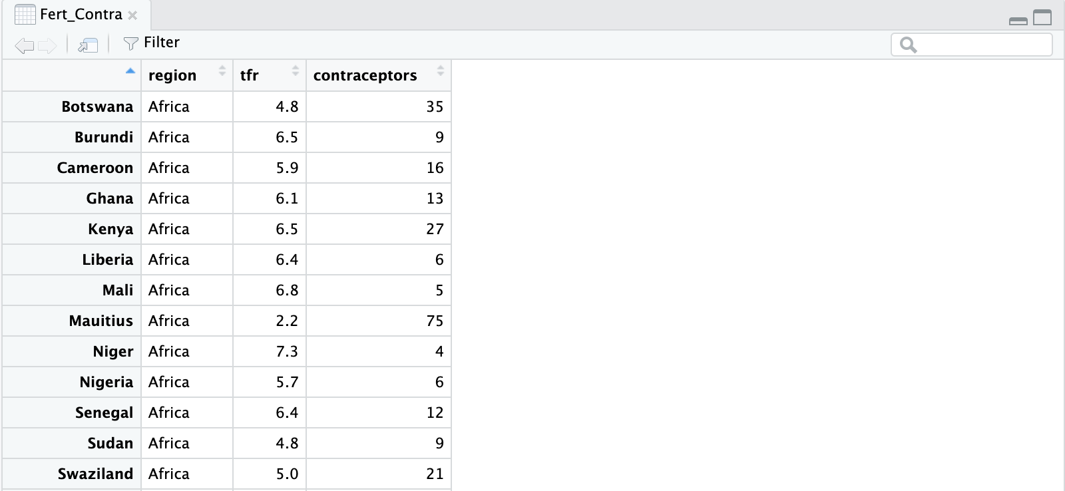Screen dimensions: 1065x491
Task: Click the spreadsheet icon on the Fert_Contra tab
Action: (25, 13)
